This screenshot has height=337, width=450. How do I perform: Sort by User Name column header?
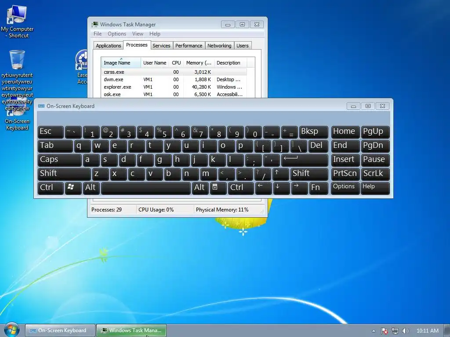coord(155,63)
